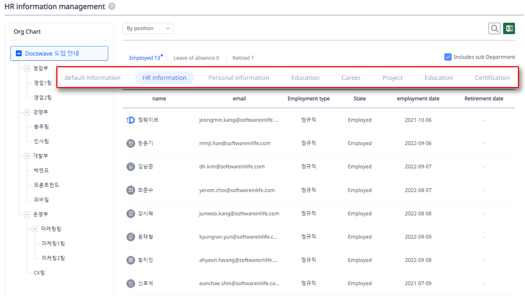
Task: Switch to Leave of absence 0 tab
Action: click(x=196, y=57)
